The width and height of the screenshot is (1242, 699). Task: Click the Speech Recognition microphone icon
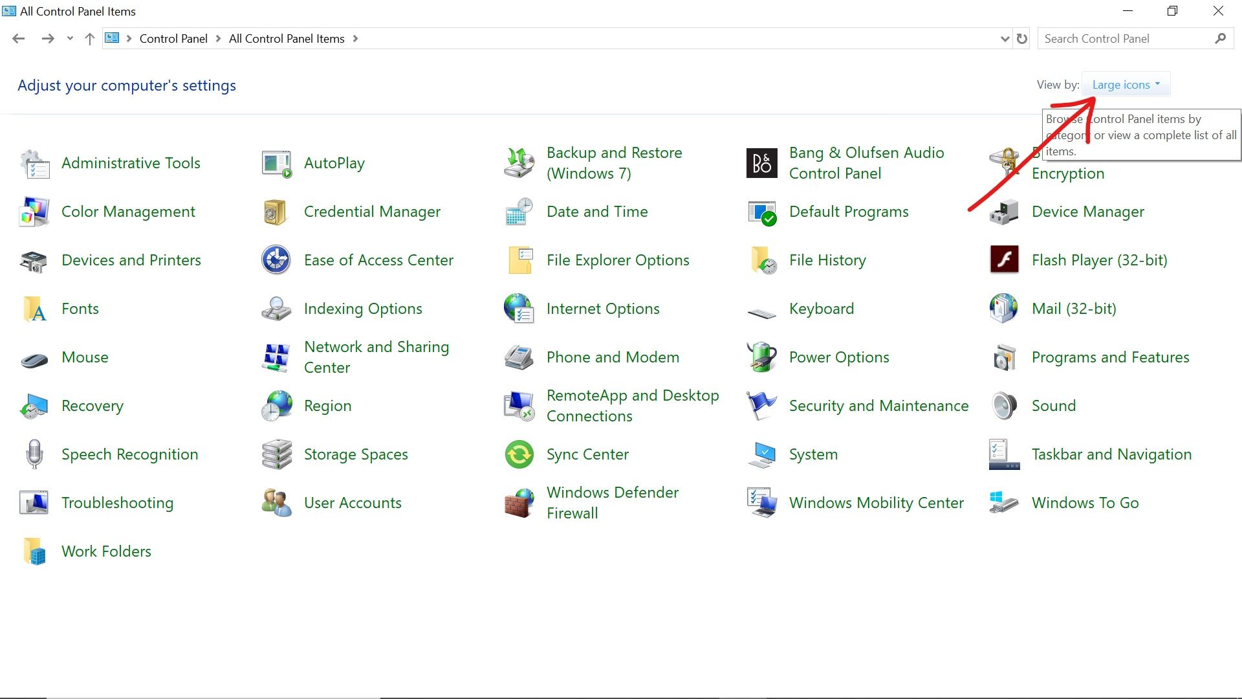pos(34,454)
